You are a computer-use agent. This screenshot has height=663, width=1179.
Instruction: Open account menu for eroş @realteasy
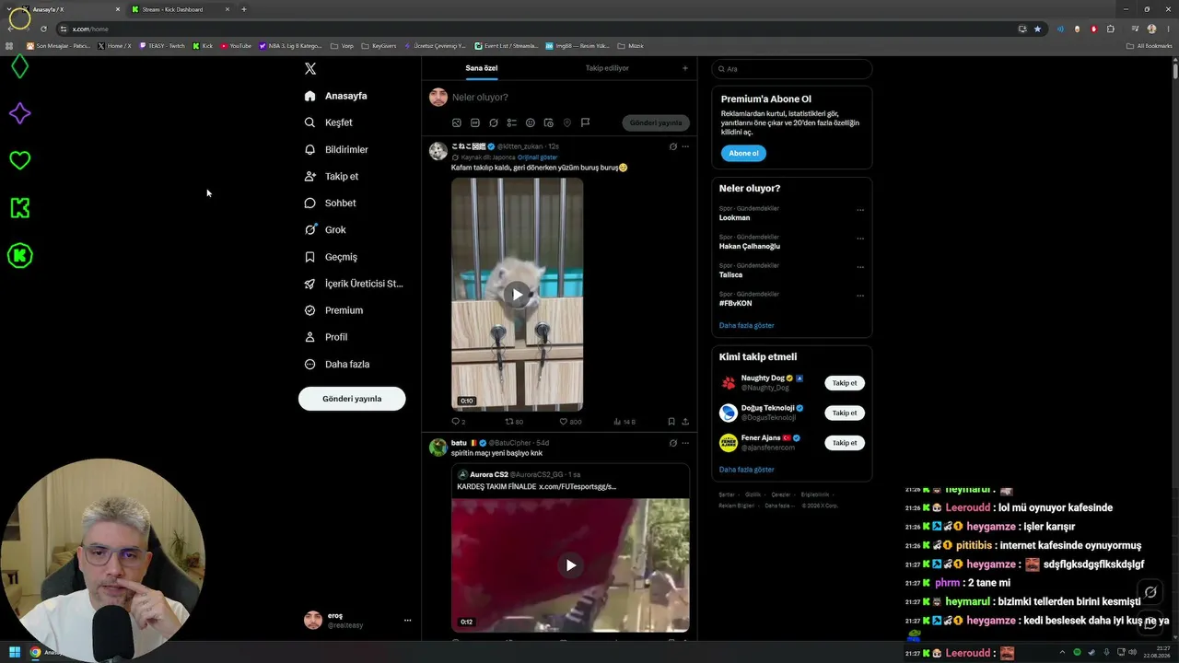coord(358,620)
